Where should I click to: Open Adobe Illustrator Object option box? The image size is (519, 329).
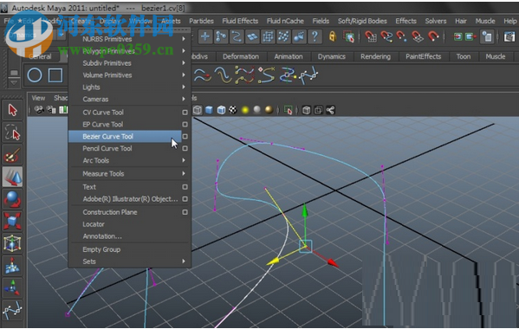click(185, 199)
